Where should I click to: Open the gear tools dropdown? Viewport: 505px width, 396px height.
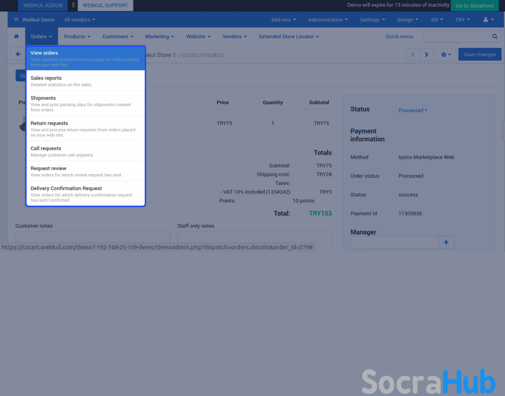[x=446, y=54]
